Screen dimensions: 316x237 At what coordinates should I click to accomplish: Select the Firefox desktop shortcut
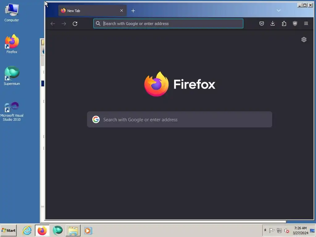12,44
